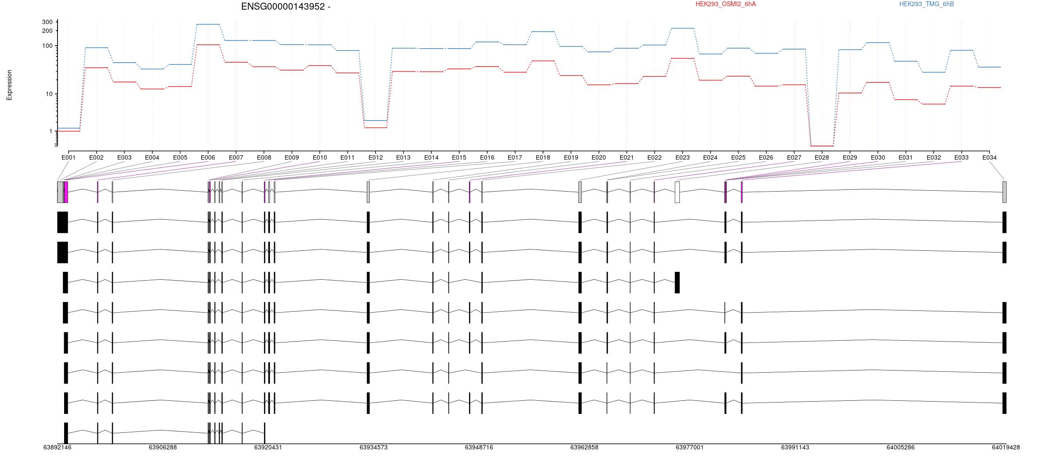Click exon label E029
The height and width of the screenshot is (456, 1054).
click(x=850, y=157)
